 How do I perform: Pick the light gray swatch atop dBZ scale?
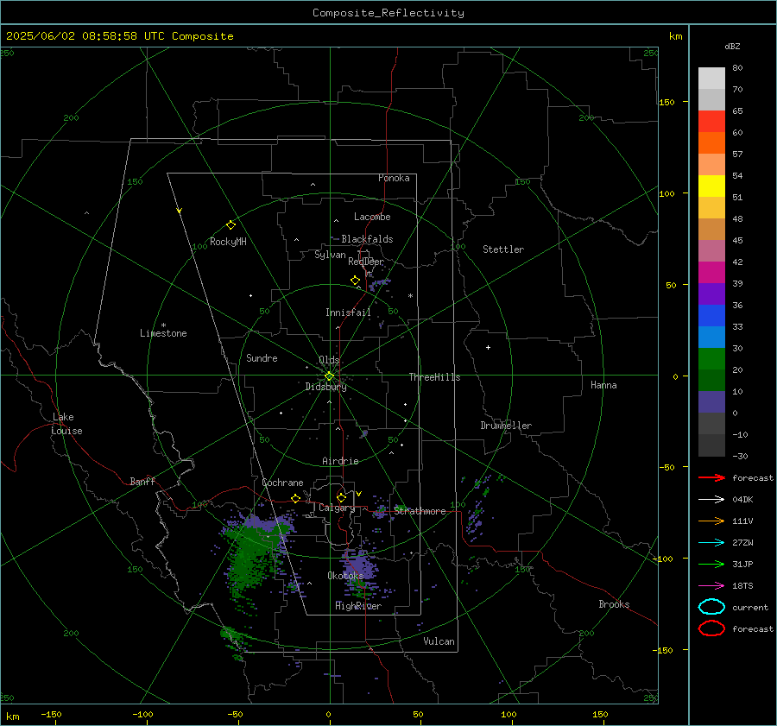711,79
